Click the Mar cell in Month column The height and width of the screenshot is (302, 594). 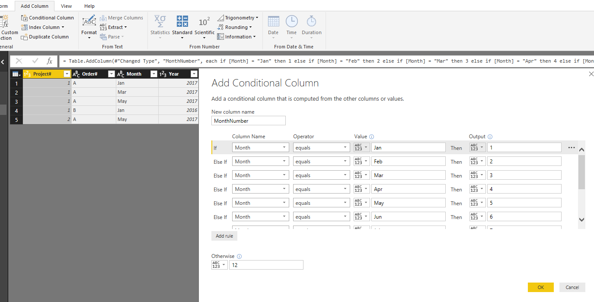(137, 92)
